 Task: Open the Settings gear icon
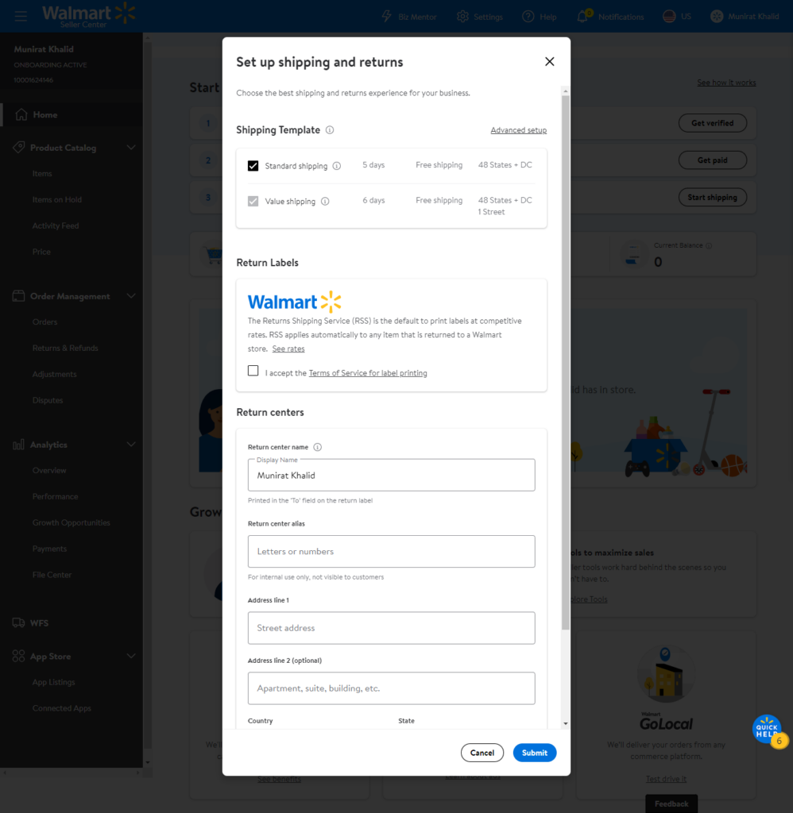point(462,17)
